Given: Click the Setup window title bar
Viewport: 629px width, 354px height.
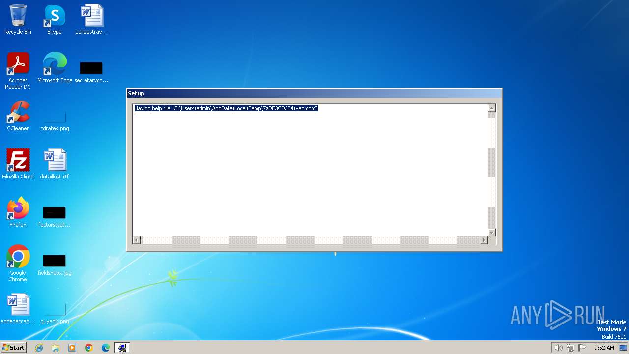Looking at the screenshot, I should tap(314, 93).
